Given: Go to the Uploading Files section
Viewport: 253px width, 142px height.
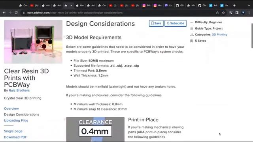Looking at the screenshot, I should coord(16,120).
